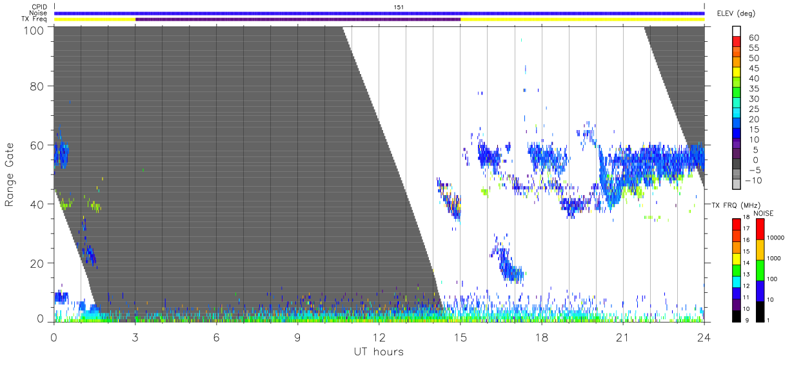The width and height of the screenshot is (792, 365).
Task: Pick the blue swatch in NOISE colorbar
Action: tap(760, 290)
